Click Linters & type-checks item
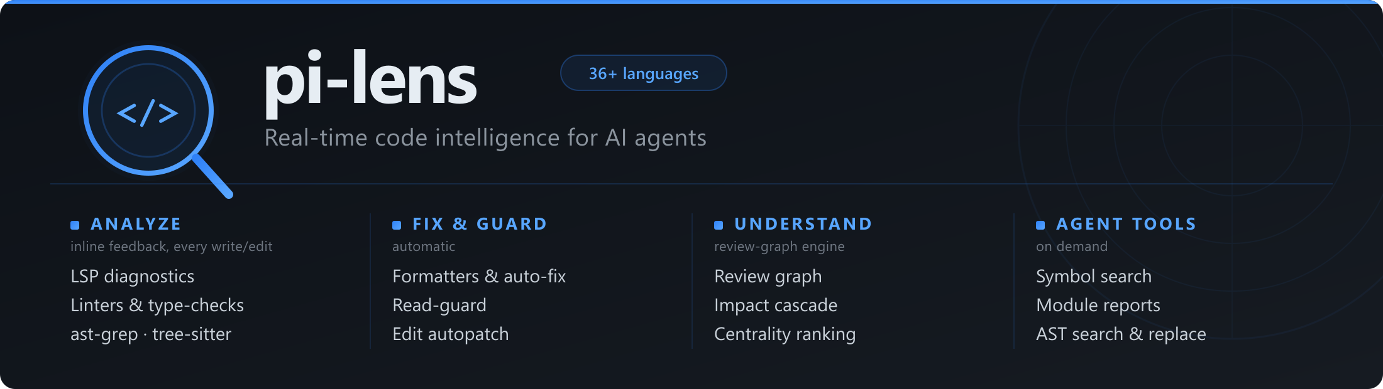 coord(157,306)
